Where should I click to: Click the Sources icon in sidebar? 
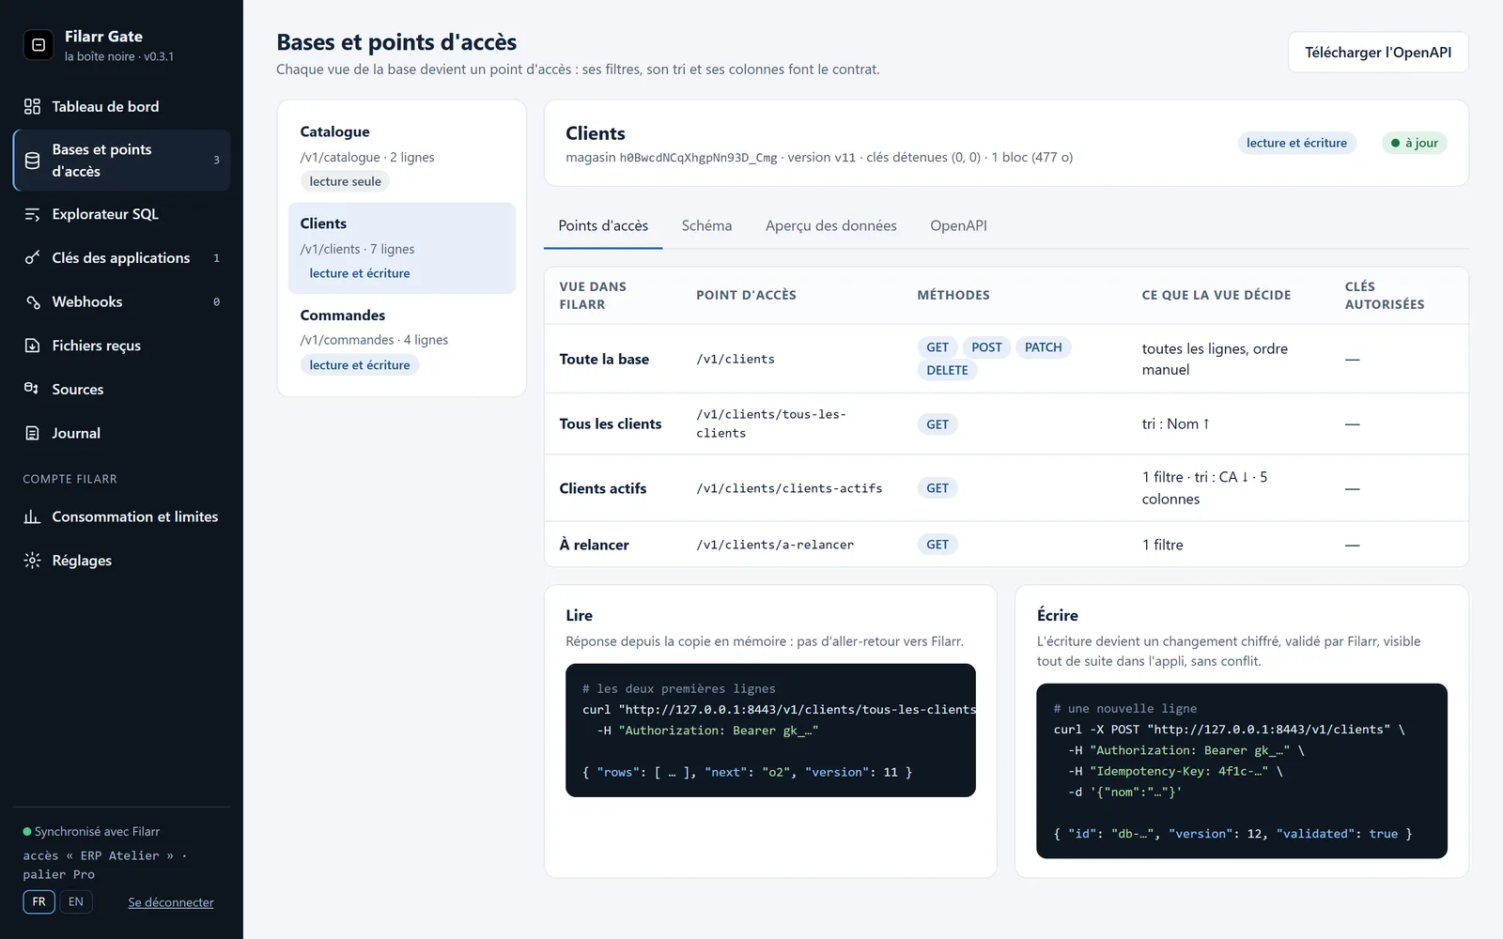[x=32, y=389]
